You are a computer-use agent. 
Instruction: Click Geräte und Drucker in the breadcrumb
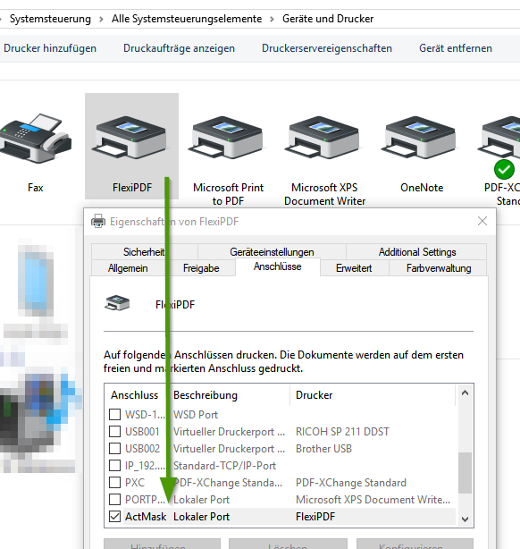pos(328,19)
